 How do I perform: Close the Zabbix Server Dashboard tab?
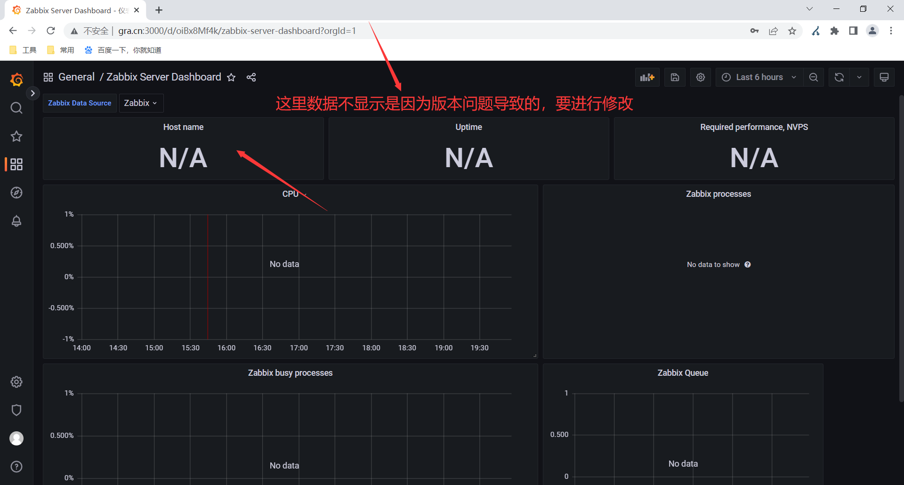point(137,10)
